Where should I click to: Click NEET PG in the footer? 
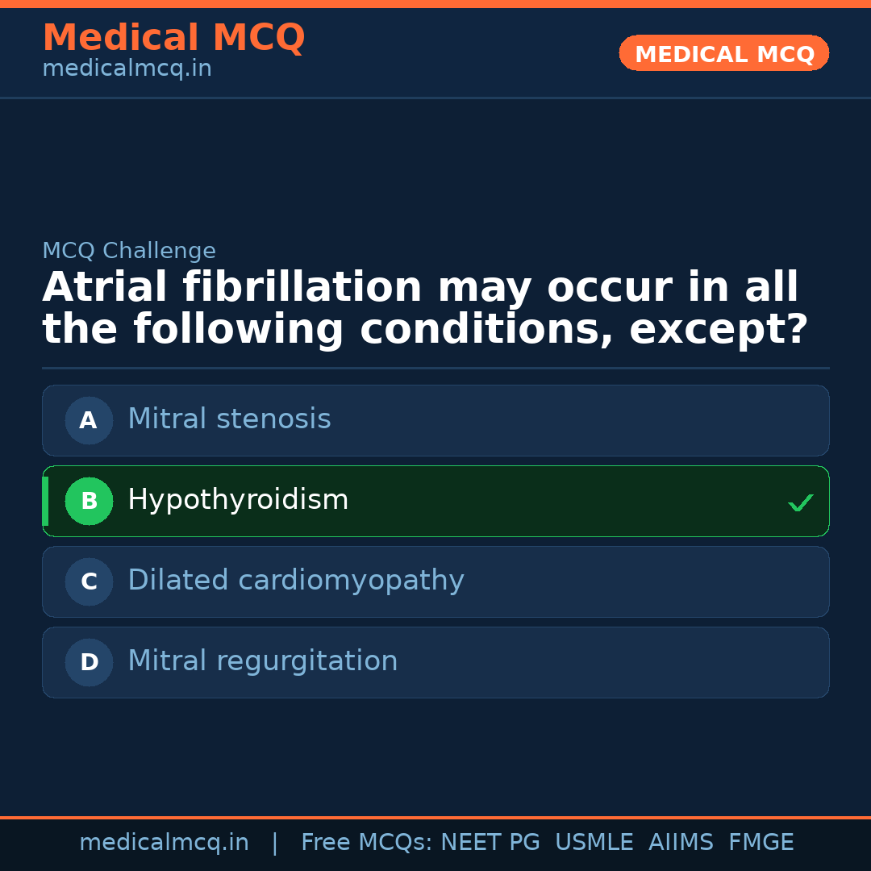[x=490, y=843]
